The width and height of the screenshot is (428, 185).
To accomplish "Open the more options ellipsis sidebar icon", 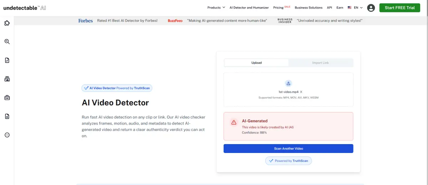I will (x=7, y=135).
